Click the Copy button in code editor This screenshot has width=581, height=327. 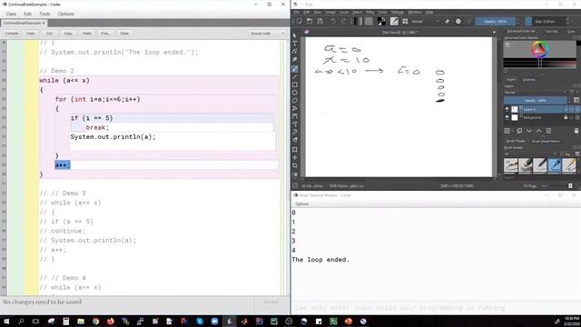pyautogui.click(x=68, y=33)
